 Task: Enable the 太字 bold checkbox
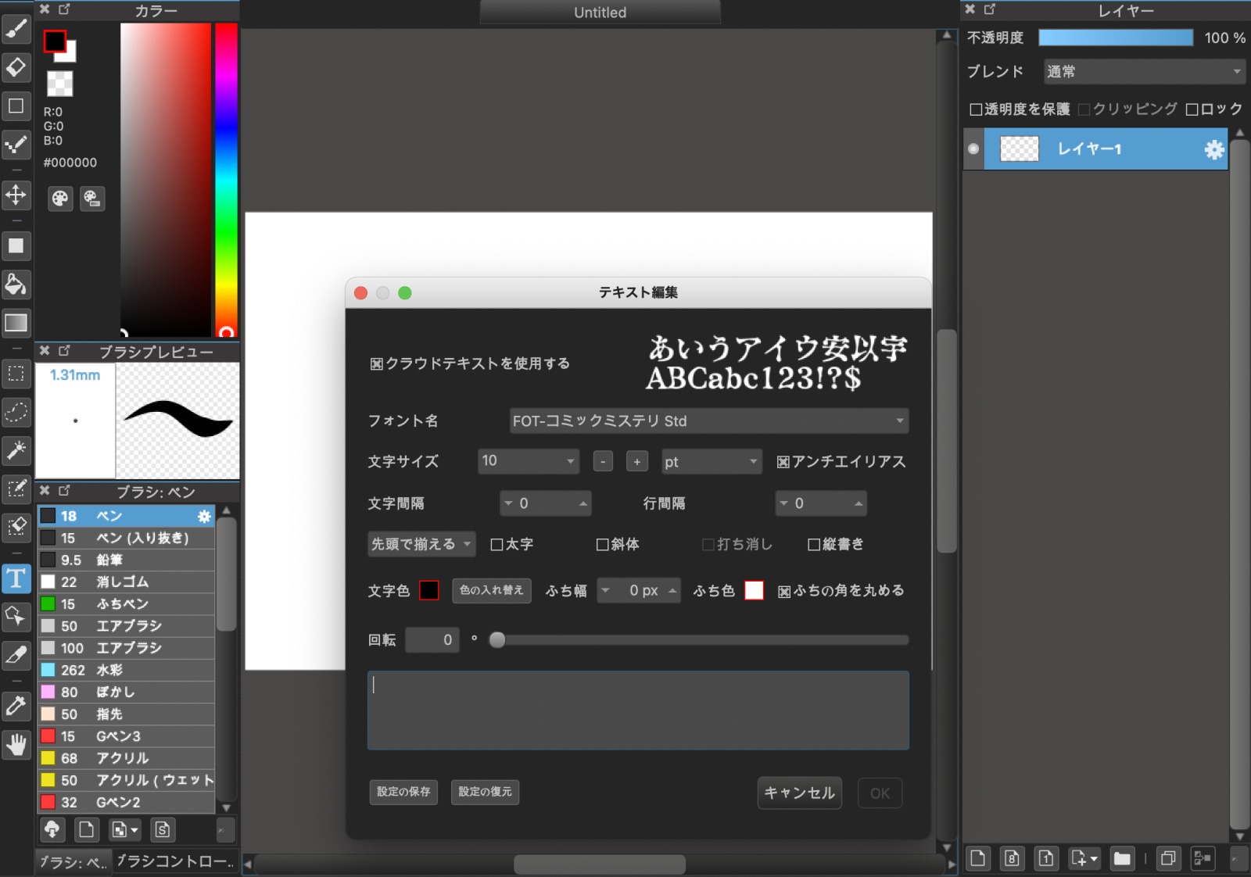[x=496, y=545]
